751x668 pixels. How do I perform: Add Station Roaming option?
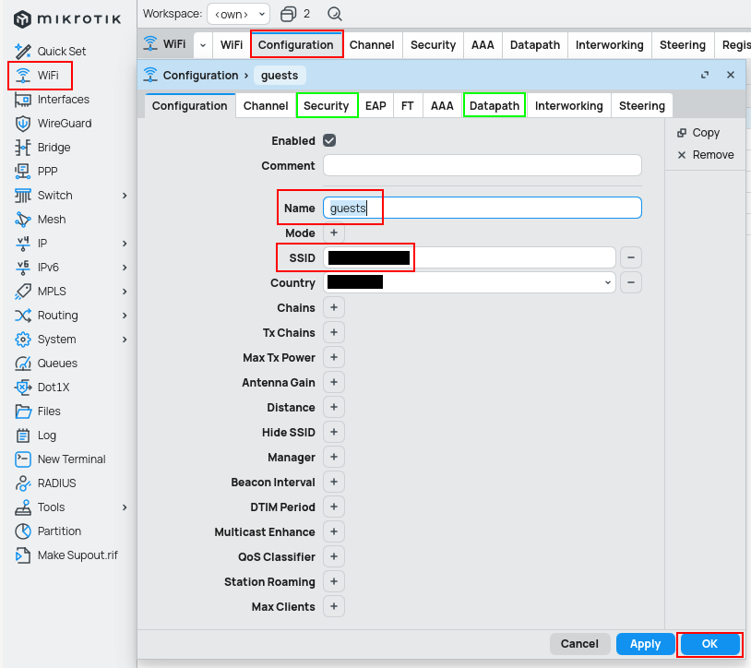coord(334,581)
